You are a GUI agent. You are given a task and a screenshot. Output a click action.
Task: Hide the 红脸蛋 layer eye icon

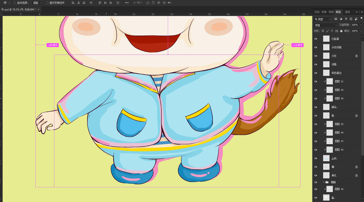click(316, 39)
